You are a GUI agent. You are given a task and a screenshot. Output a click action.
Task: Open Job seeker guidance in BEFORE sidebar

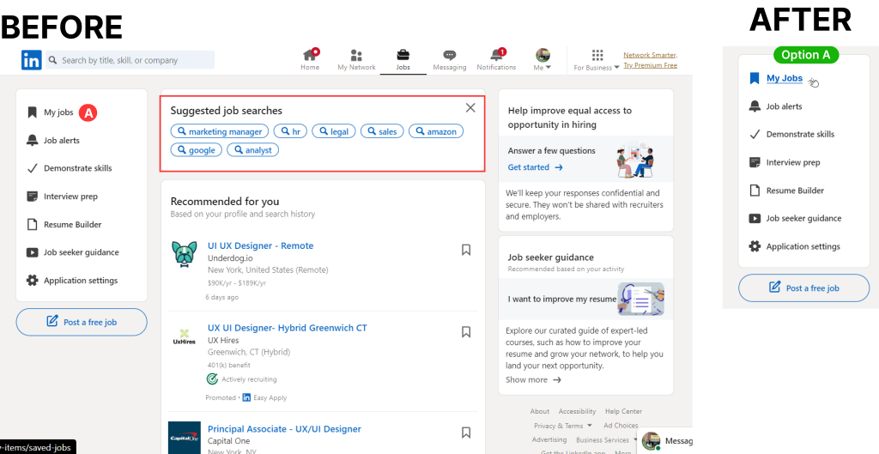[x=82, y=252]
